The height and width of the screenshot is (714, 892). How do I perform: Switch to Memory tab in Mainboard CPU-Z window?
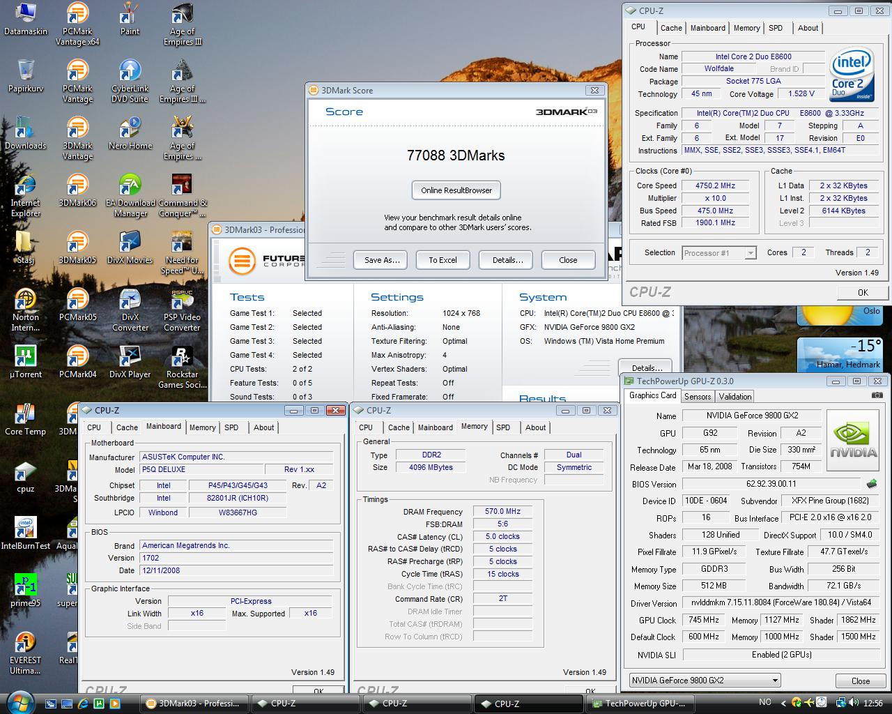[x=202, y=427]
